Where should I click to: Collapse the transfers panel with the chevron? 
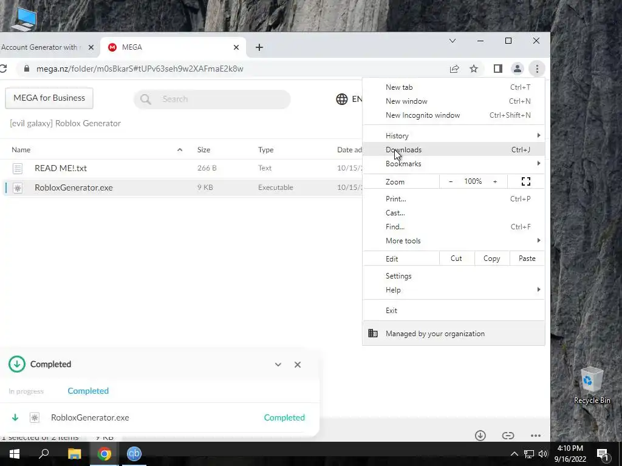278,365
